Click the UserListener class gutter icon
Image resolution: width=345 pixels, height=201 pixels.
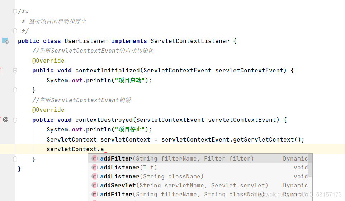pyautogui.click(x=5, y=41)
